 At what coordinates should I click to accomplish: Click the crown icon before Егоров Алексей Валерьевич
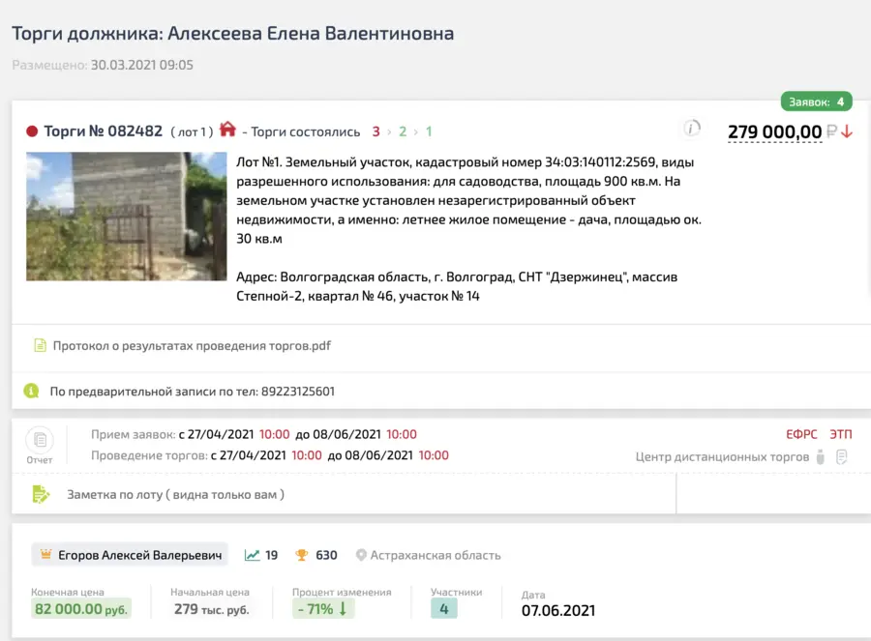pos(45,554)
